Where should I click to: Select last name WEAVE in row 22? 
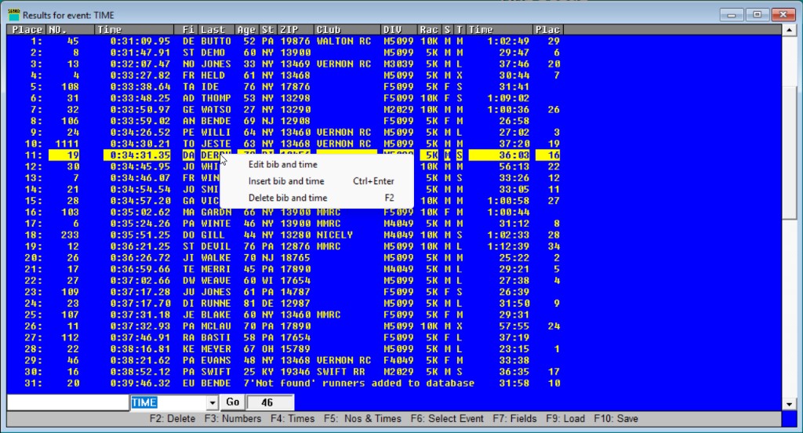click(x=216, y=280)
